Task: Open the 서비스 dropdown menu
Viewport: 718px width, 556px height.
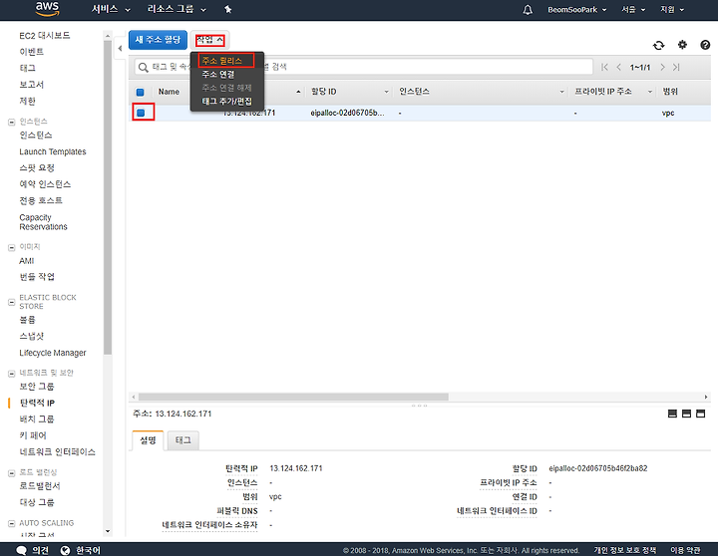Action: [x=111, y=9]
